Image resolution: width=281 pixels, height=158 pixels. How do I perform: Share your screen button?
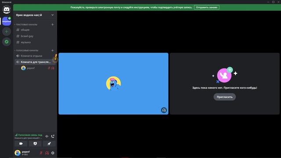35,144
